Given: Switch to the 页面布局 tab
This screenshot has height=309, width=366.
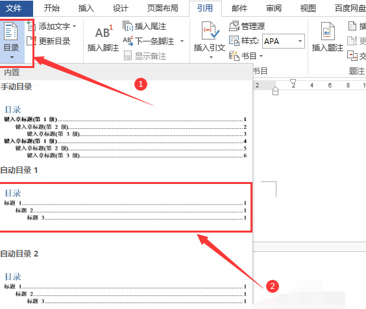Looking at the screenshot, I should 163,8.
